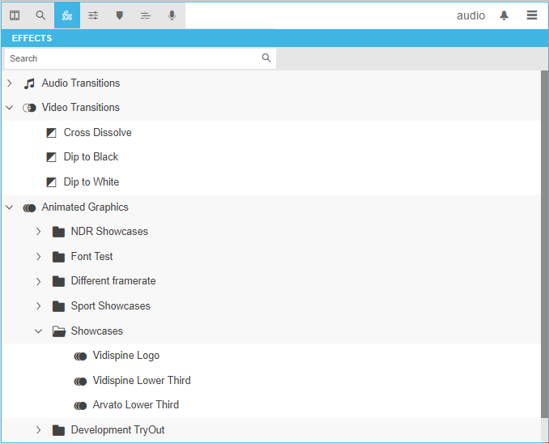The image size is (549, 444).
Task: Click the audio workspace label
Action: click(x=470, y=15)
